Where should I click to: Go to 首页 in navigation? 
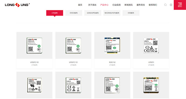[80, 5]
